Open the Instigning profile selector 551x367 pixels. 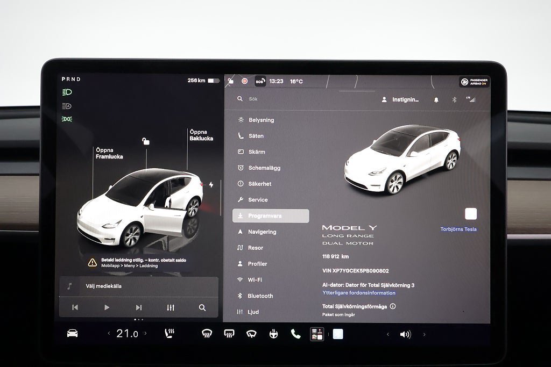click(x=400, y=99)
